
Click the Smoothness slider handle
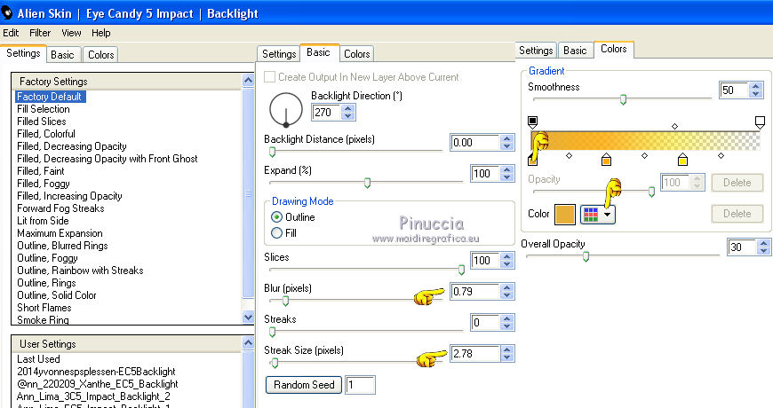point(623,100)
